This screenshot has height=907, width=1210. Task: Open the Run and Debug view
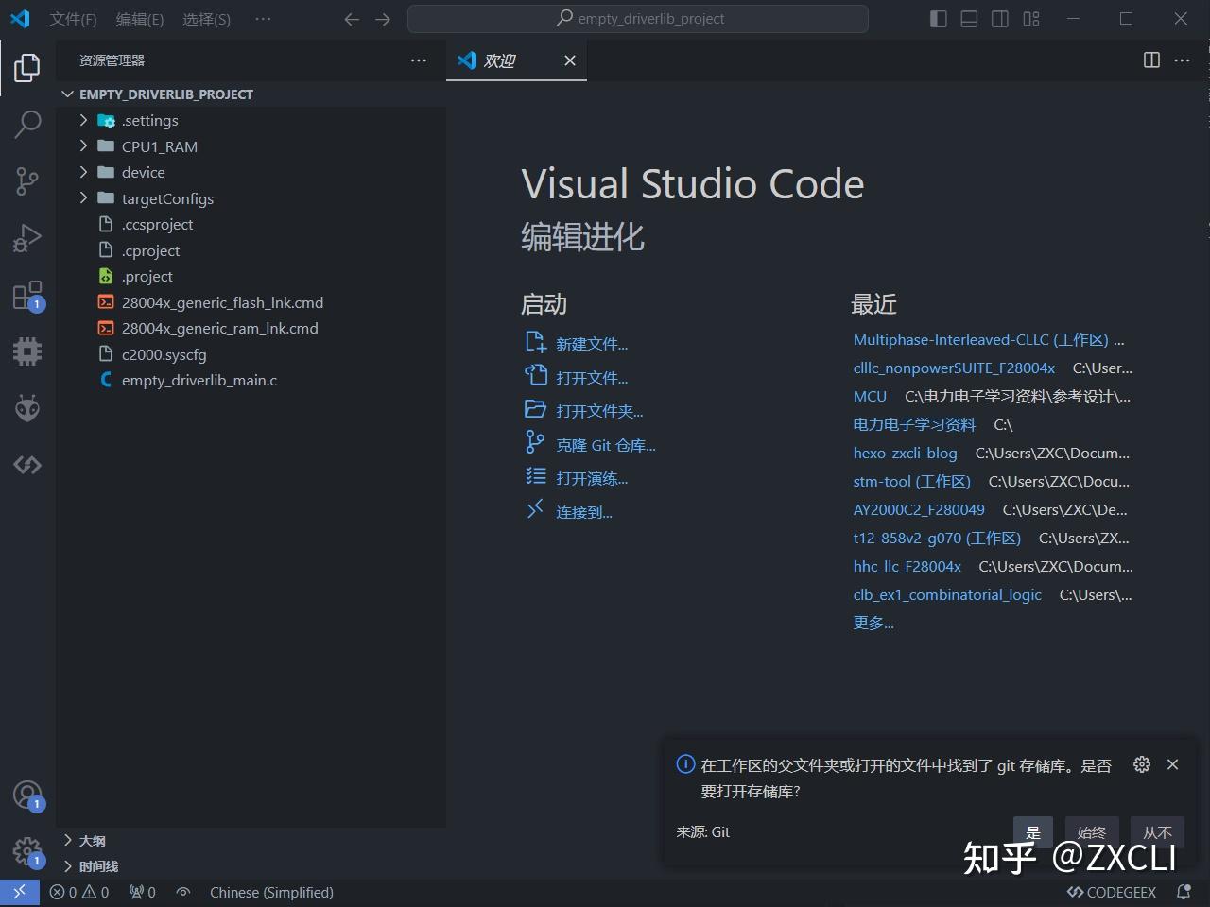point(26,237)
